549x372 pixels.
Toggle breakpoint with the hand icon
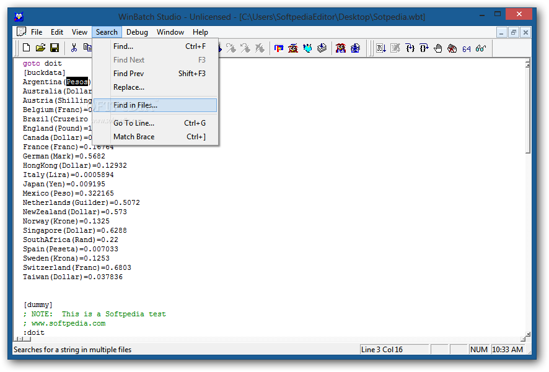click(x=438, y=48)
